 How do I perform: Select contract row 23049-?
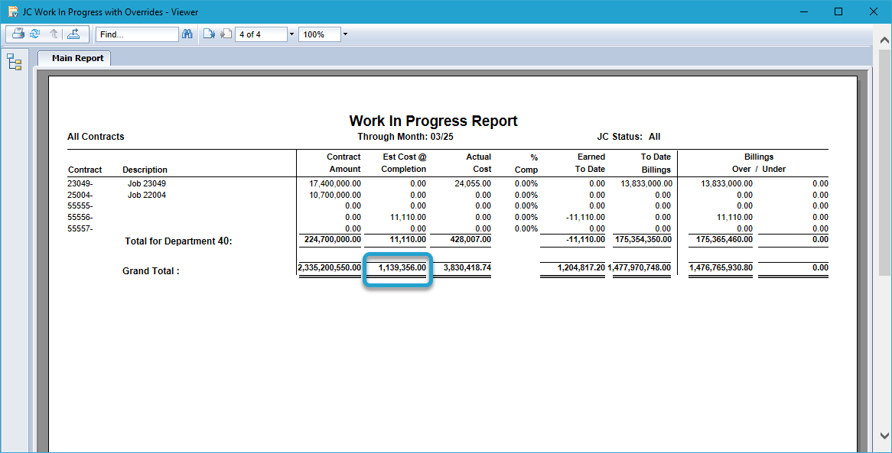80,183
